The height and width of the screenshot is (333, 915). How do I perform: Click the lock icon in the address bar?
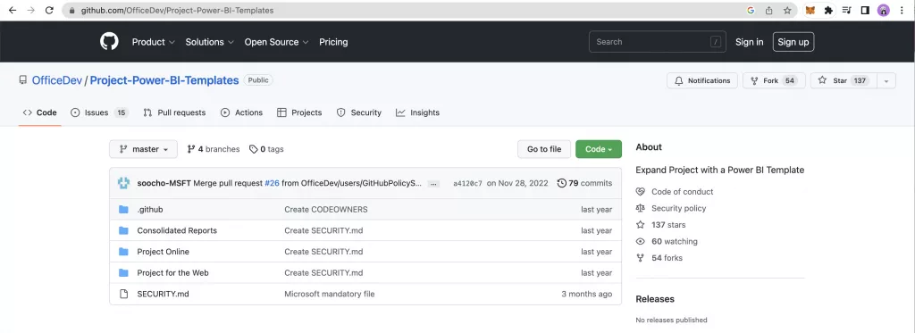coord(71,11)
